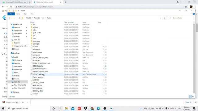The width and height of the screenshot is (198, 111).
Task: Sort by Size column header
Action: (99, 23)
